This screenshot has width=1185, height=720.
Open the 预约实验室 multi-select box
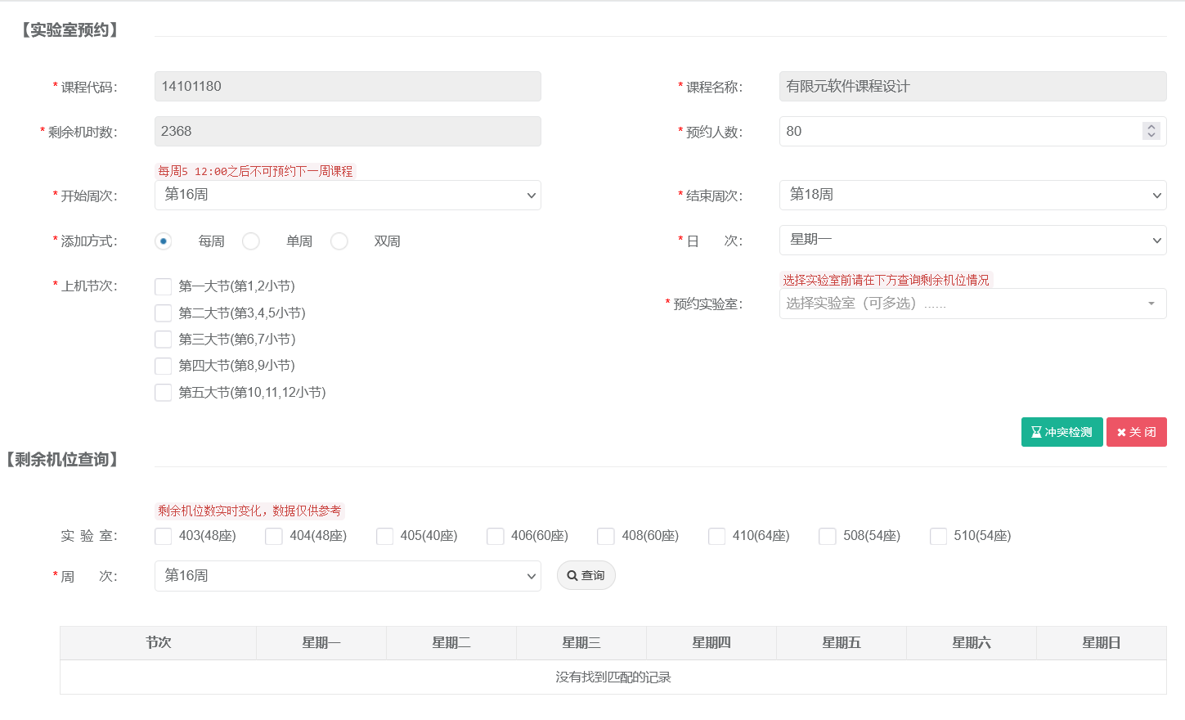[972, 304]
